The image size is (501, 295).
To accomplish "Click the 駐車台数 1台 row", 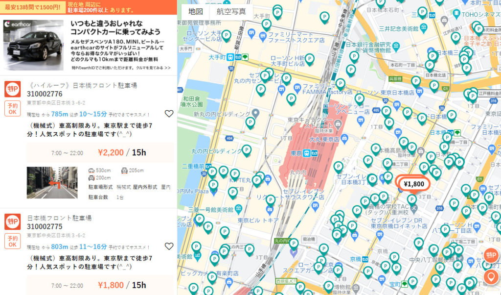I will coord(106,197).
